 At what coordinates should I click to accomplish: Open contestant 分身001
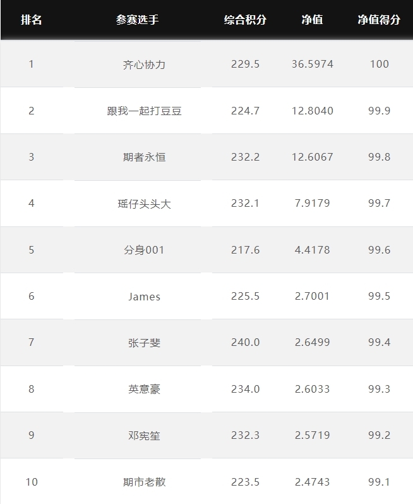[x=144, y=250]
